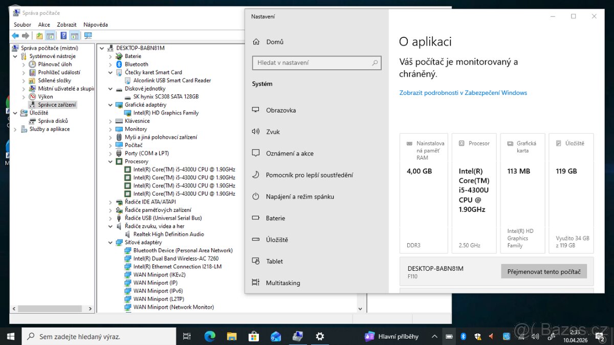Image resolution: width=614 pixels, height=345 pixels.
Task: Select the Obrazovka display icon in Settings sidebar
Action: pyautogui.click(x=256, y=110)
